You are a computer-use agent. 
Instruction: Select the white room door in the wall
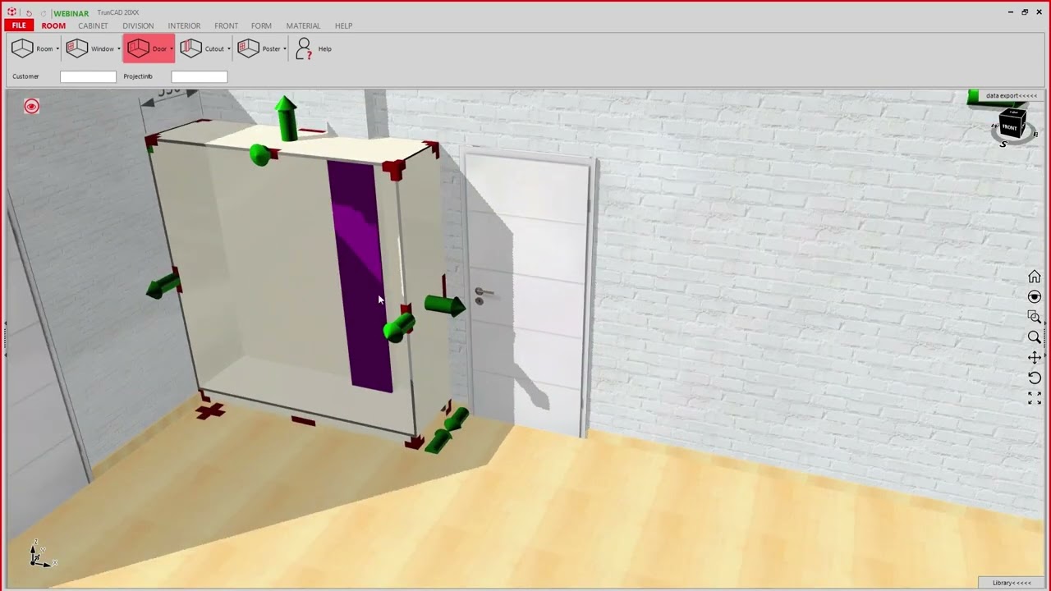pyautogui.click(x=527, y=291)
